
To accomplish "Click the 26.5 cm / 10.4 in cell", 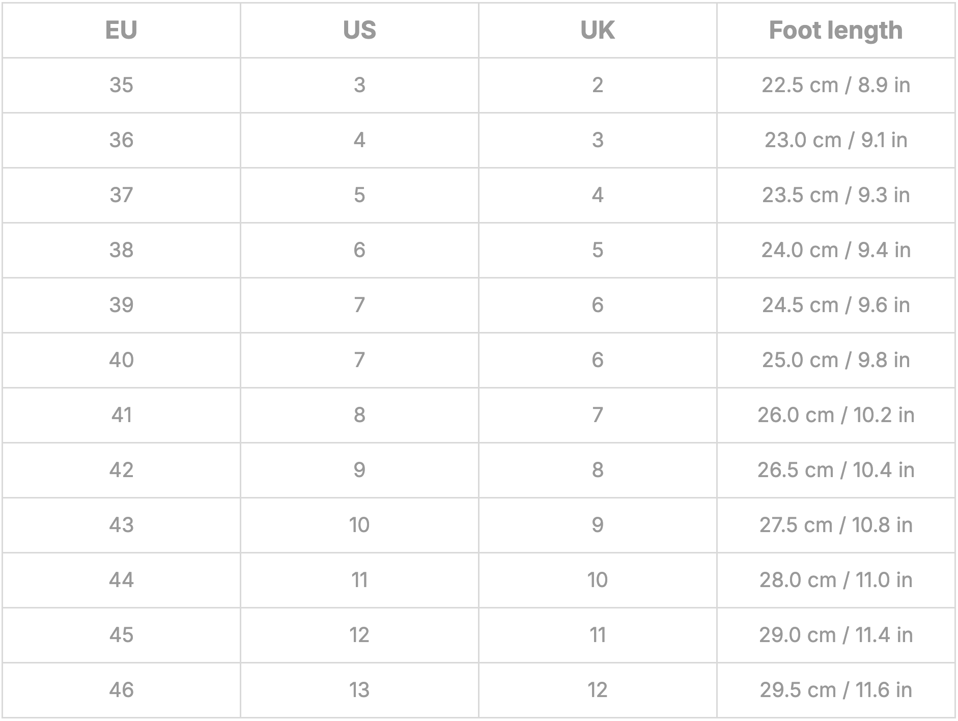I will [836, 470].
